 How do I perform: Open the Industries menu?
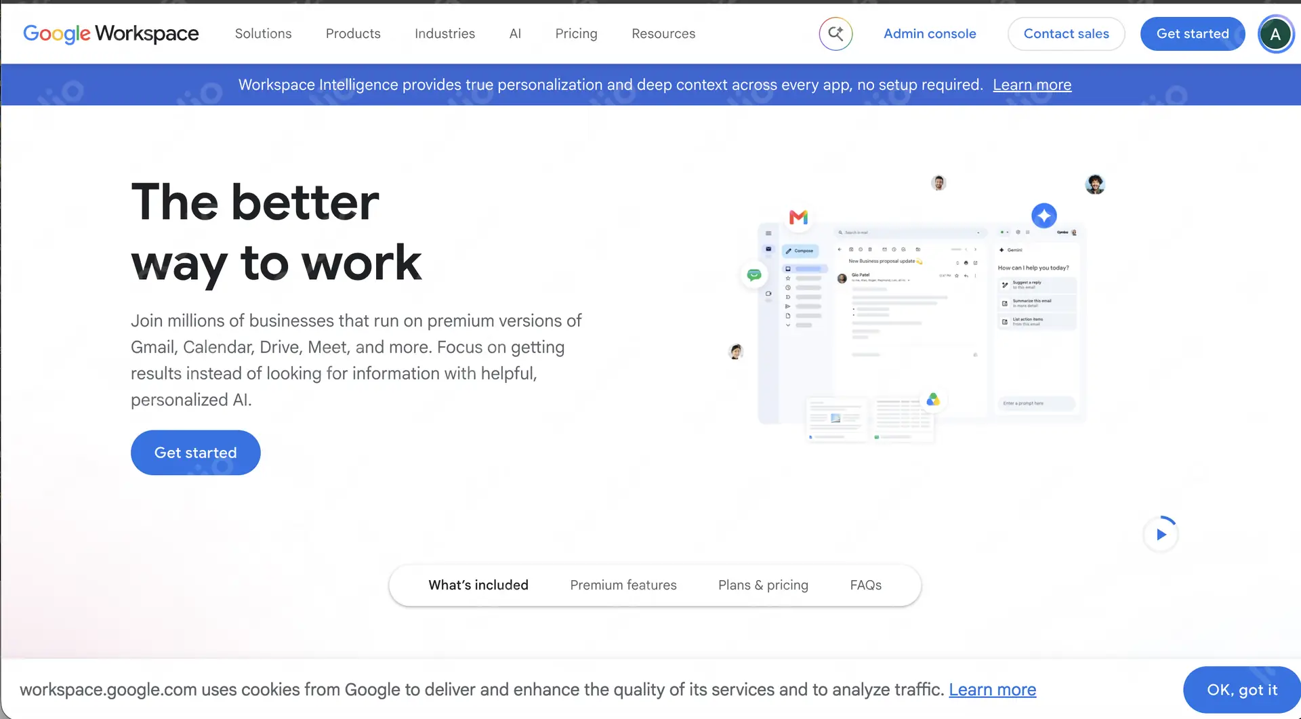click(445, 34)
